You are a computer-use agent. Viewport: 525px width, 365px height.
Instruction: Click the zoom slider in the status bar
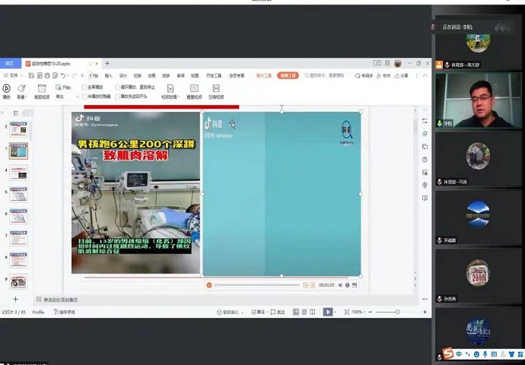[397, 312]
